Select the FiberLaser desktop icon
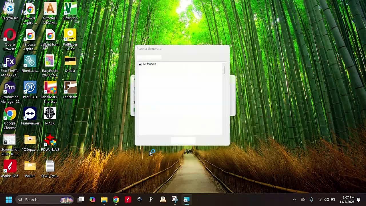The height and width of the screenshot is (206, 366). tap(30, 64)
